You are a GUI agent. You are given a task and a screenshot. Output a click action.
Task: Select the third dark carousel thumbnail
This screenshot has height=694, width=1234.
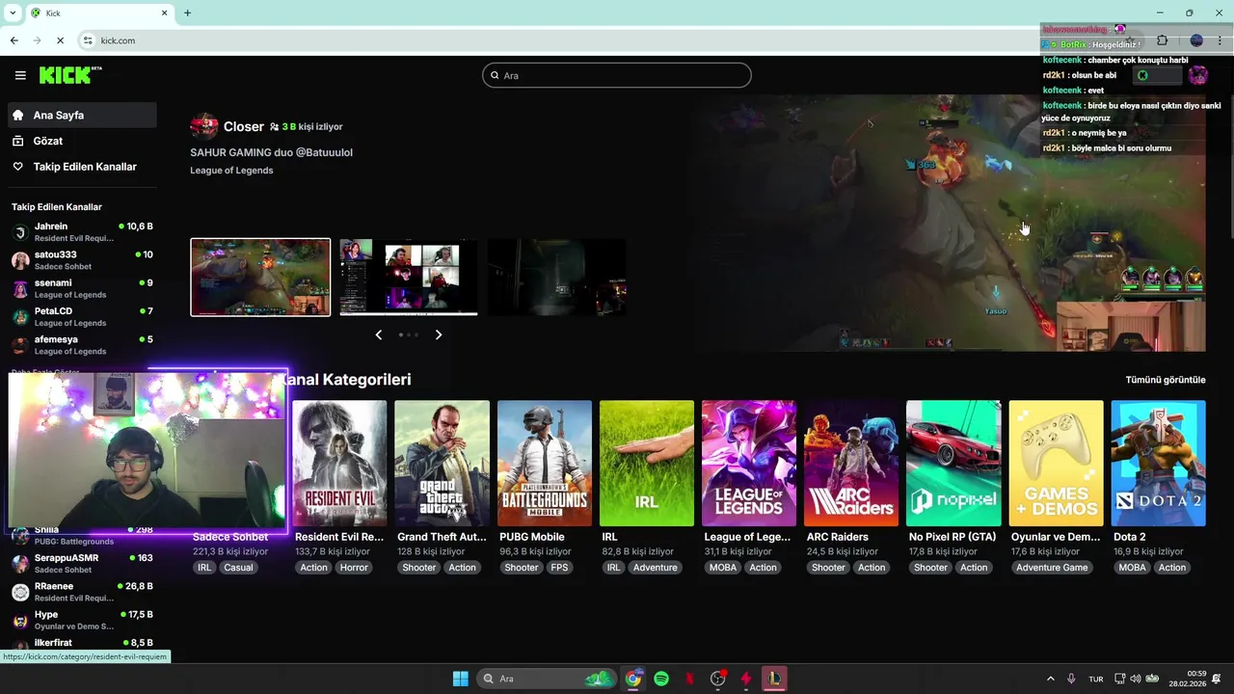point(557,277)
